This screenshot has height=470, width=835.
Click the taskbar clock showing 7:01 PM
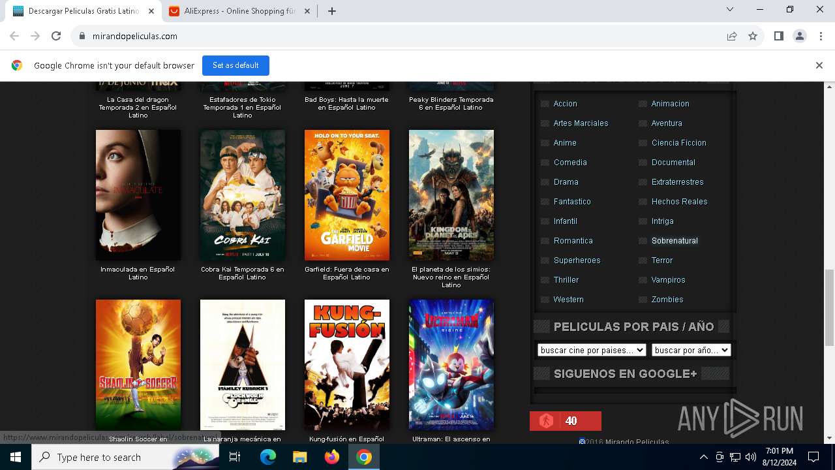[x=779, y=457]
